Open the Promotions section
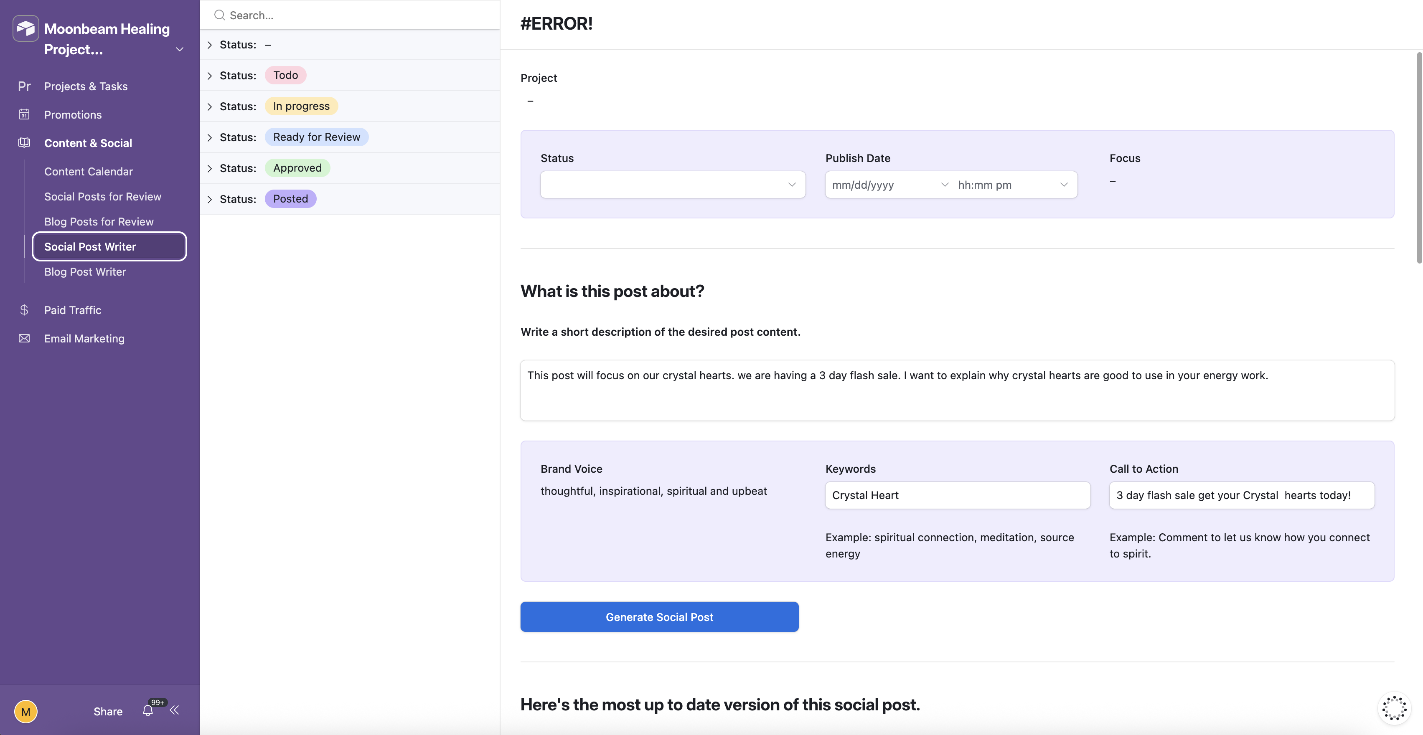The width and height of the screenshot is (1423, 735). pyautogui.click(x=73, y=114)
